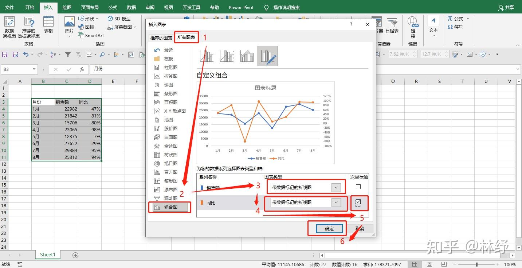522x268 pixels.
Task: Click the insert function fx icon
Action: tap(82, 69)
